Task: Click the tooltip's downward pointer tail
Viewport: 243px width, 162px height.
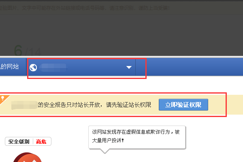Action: 105,151
